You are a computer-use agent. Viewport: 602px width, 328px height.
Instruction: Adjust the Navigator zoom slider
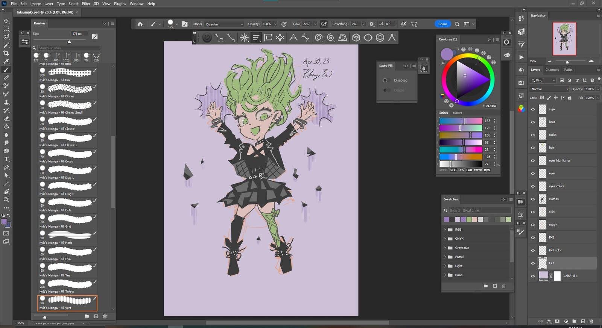point(567,61)
